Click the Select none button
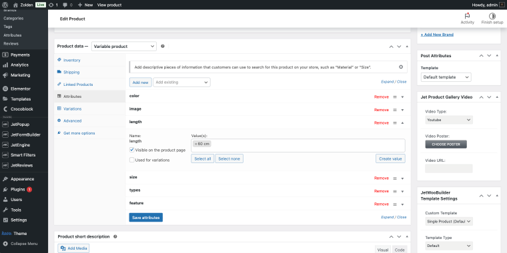Image resolution: width=507 pixels, height=253 pixels. [229, 158]
